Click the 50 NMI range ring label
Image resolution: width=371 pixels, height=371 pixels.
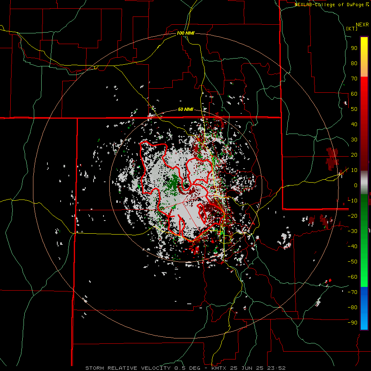point(185,109)
